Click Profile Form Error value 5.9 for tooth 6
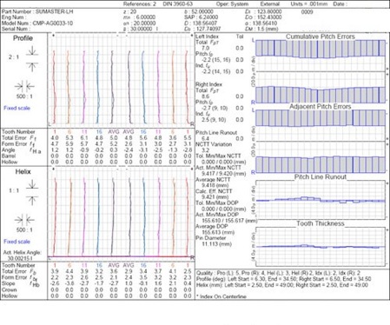Screen dimensions: 390x325 click(x=69, y=144)
